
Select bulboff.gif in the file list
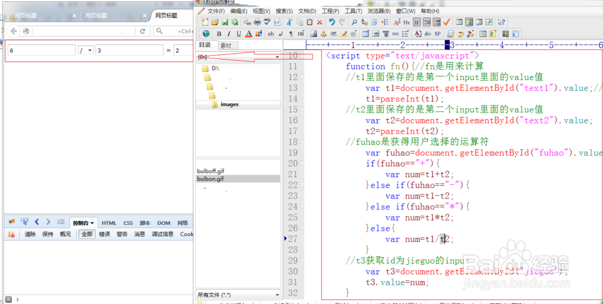coord(210,171)
